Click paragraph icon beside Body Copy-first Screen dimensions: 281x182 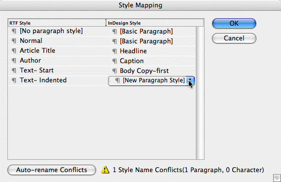click(x=114, y=71)
